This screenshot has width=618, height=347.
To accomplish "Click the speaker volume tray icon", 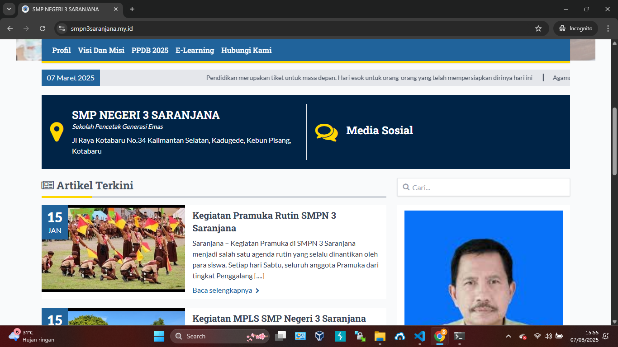I will (548, 336).
